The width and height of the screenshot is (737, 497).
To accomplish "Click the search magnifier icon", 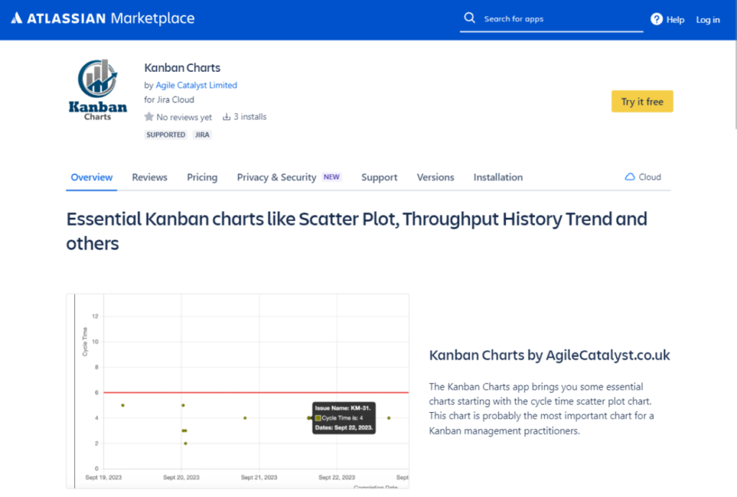I will [x=469, y=18].
